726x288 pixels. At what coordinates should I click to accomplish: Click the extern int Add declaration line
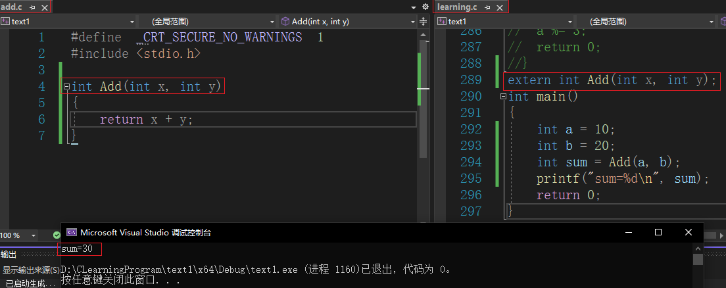click(612, 80)
